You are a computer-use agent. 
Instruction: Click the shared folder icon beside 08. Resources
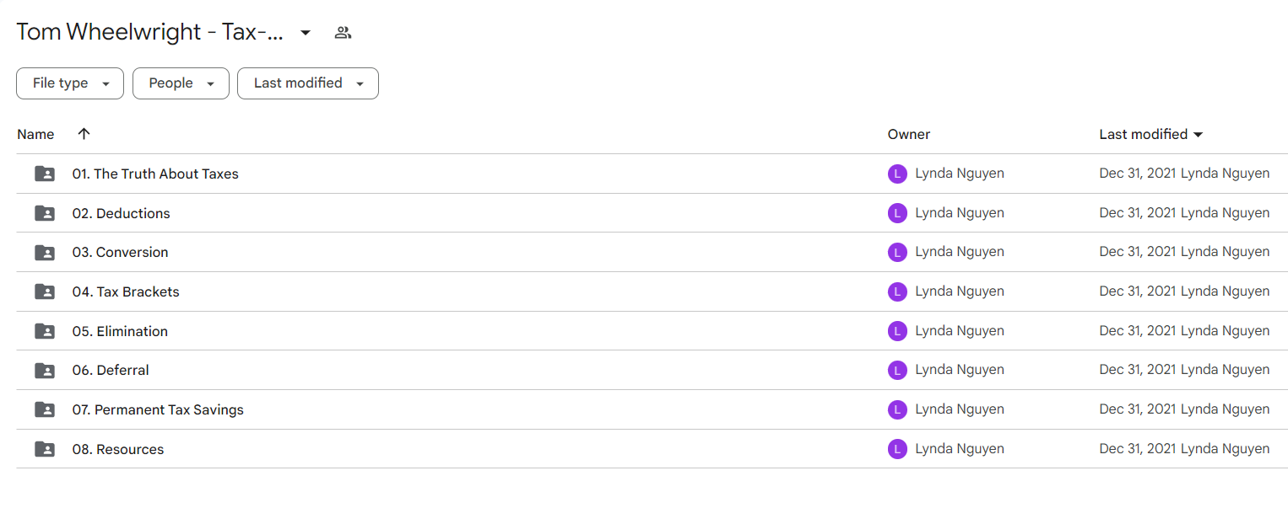pos(45,449)
